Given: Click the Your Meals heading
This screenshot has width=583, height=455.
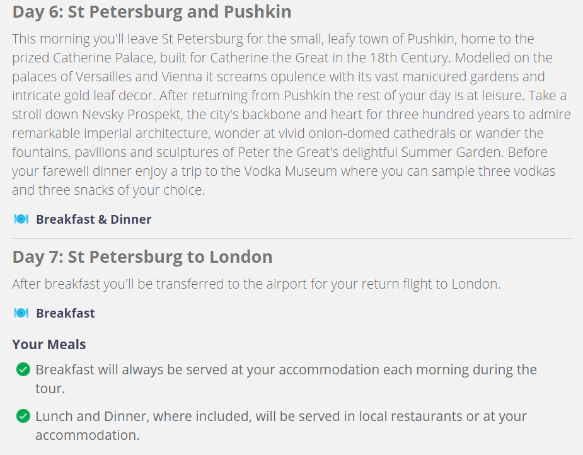Looking at the screenshot, I should coord(49,345).
